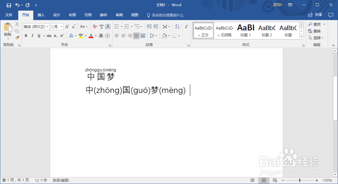Expand the numbered list dropdown arrow
Viewport: 338px width, 184px height.
tap(132, 27)
